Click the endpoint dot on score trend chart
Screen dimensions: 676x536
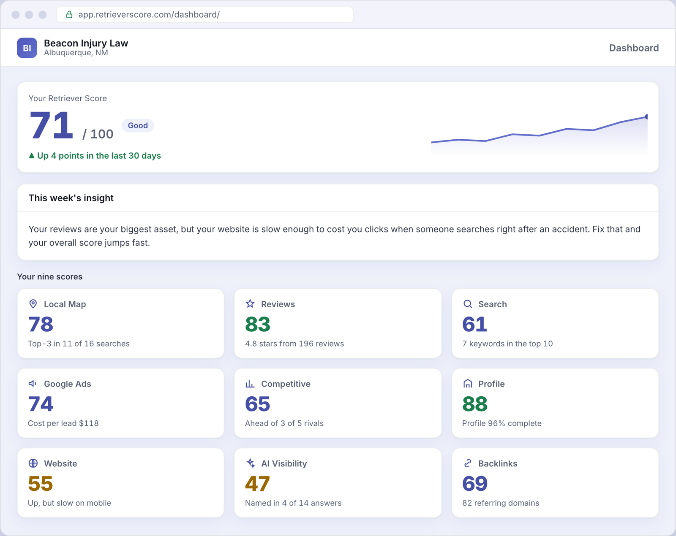(x=646, y=116)
